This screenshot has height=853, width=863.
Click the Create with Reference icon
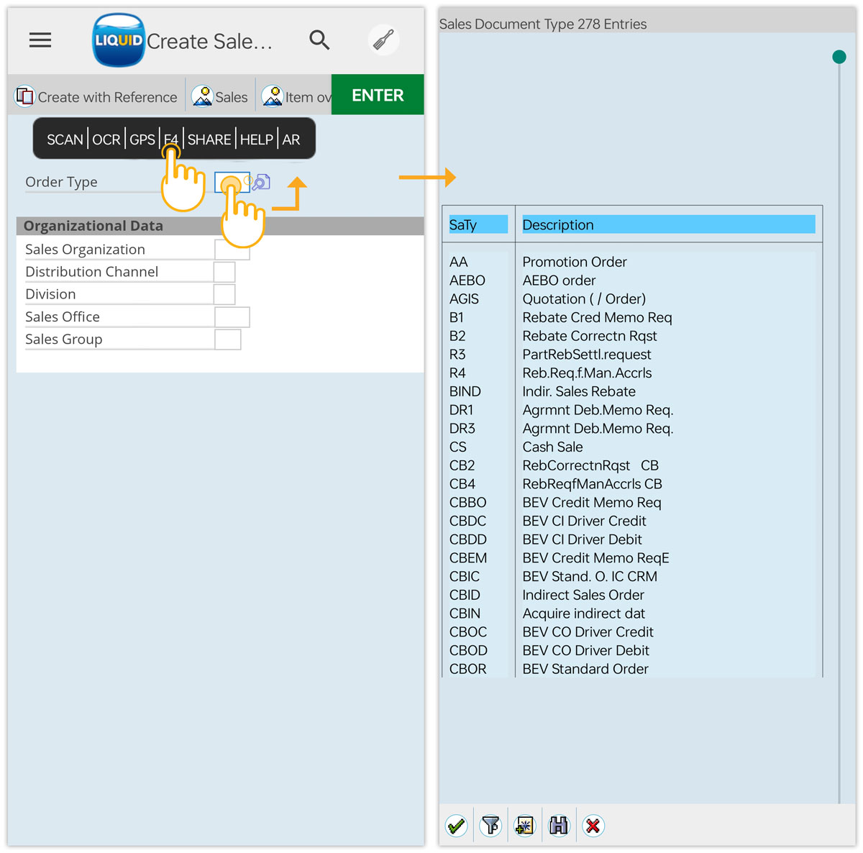point(25,96)
